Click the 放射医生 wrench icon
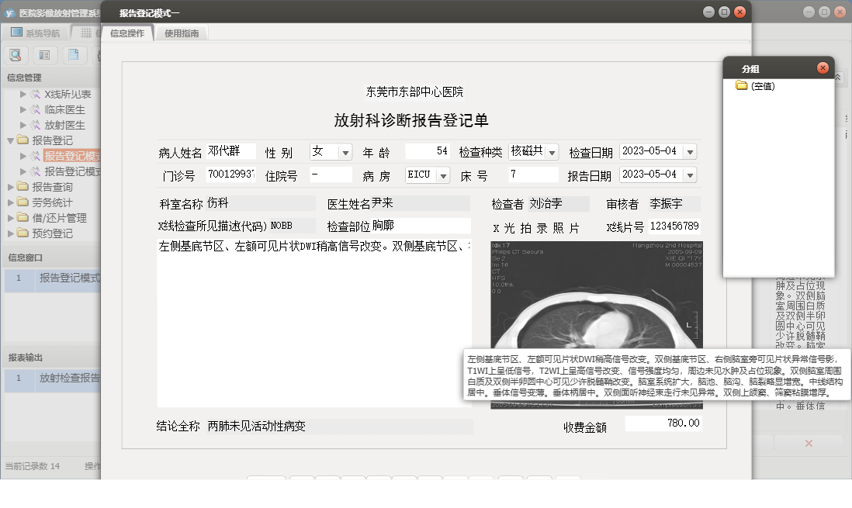 pyautogui.click(x=33, y=125)
